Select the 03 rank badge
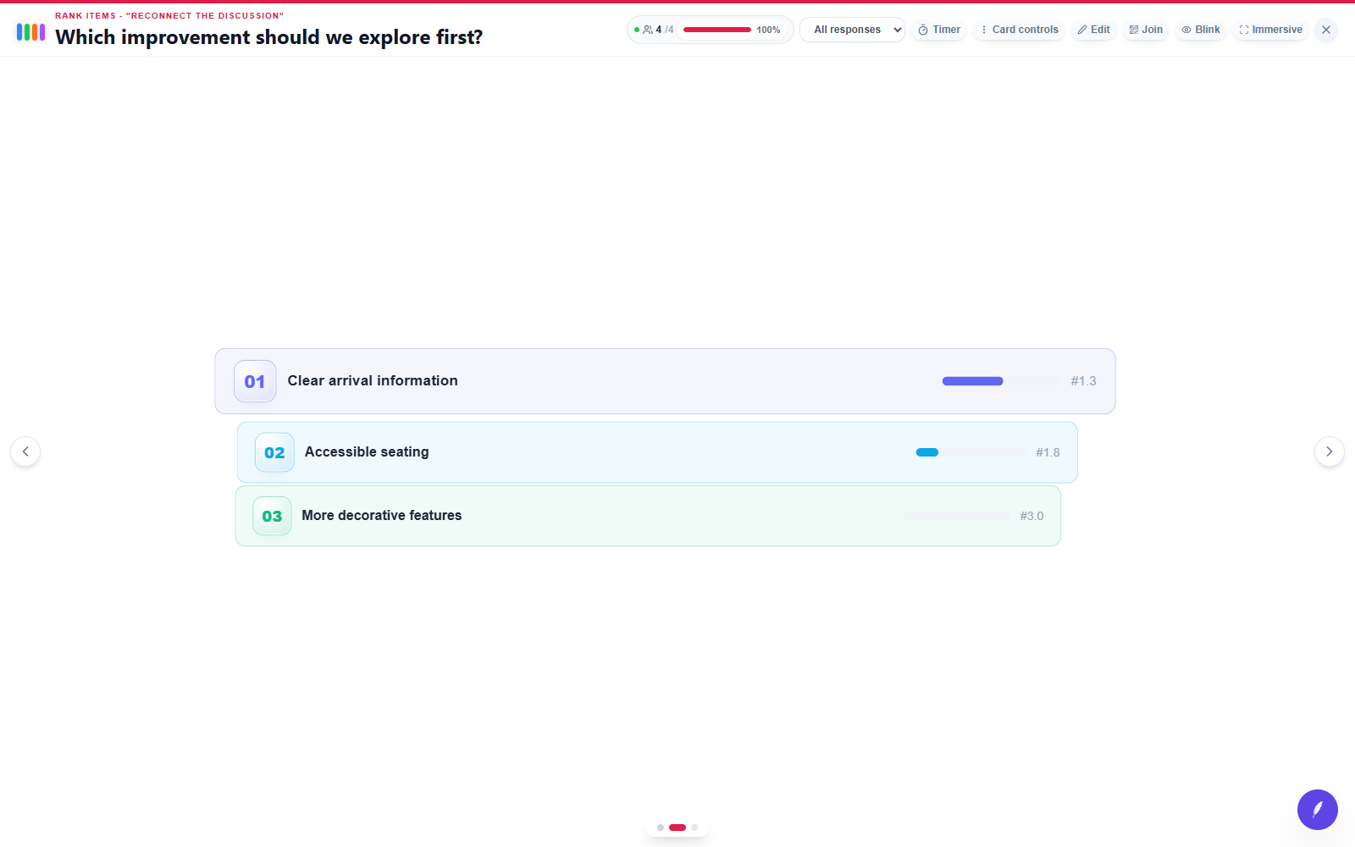Screen dimensions: 1355x847 [272, 516]
